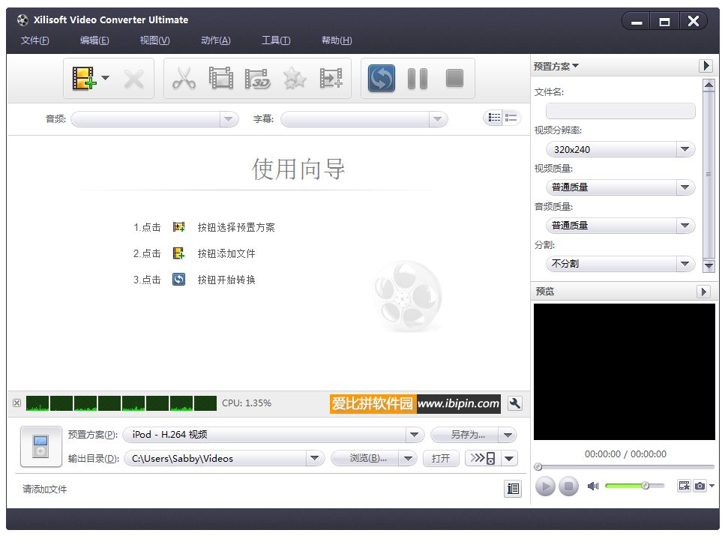725x539 pixels.
Task: Click the preview playback seek slider
Action: coord(625,467)
